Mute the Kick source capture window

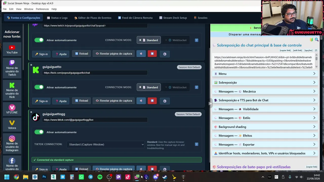coord(141,101)
